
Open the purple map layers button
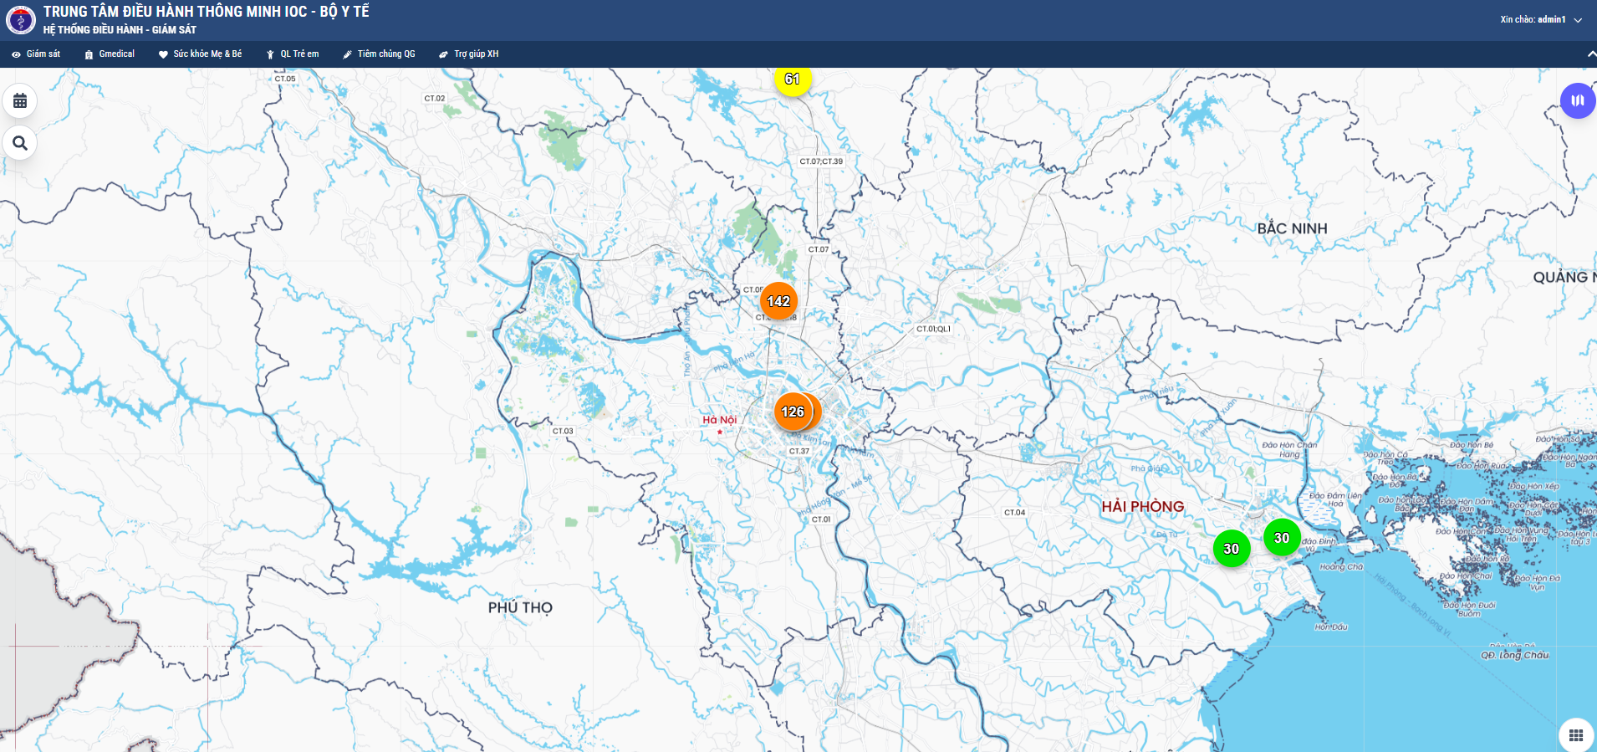[1577, 101]
